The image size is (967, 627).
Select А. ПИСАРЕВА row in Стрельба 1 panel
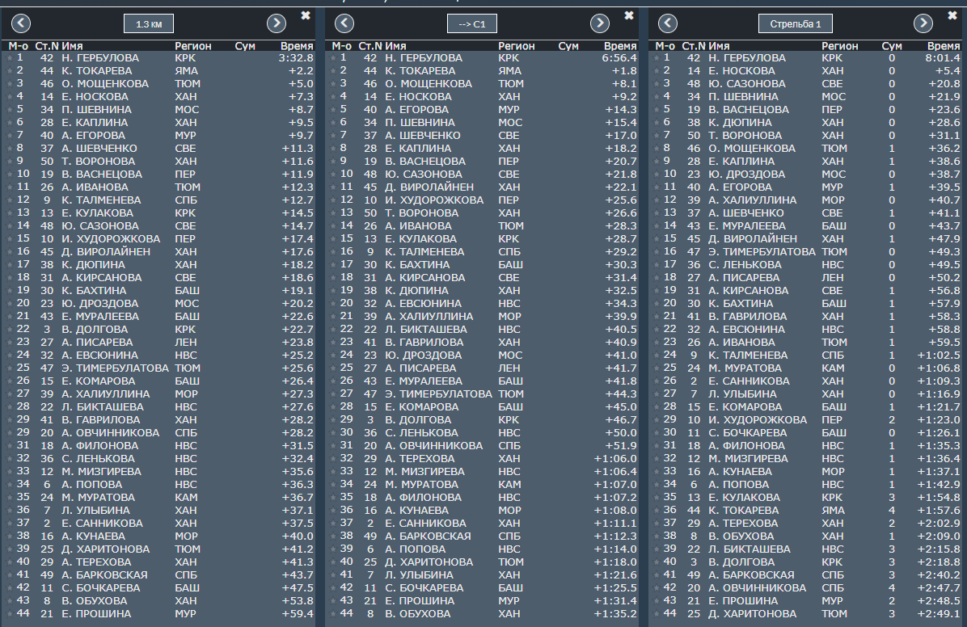[807, 278]
